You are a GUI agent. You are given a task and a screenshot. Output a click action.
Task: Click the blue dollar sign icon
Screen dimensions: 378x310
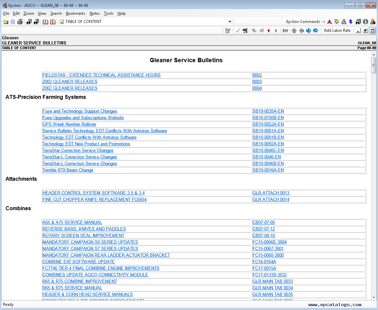[x=351, y=22]
